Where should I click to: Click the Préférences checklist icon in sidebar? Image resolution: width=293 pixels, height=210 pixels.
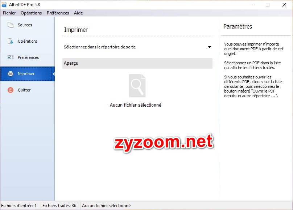pos(11,57)
